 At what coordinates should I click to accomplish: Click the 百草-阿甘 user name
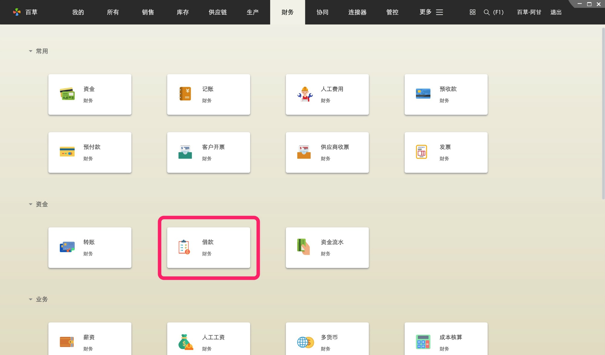pyautogui.click(x=529, y=12)
